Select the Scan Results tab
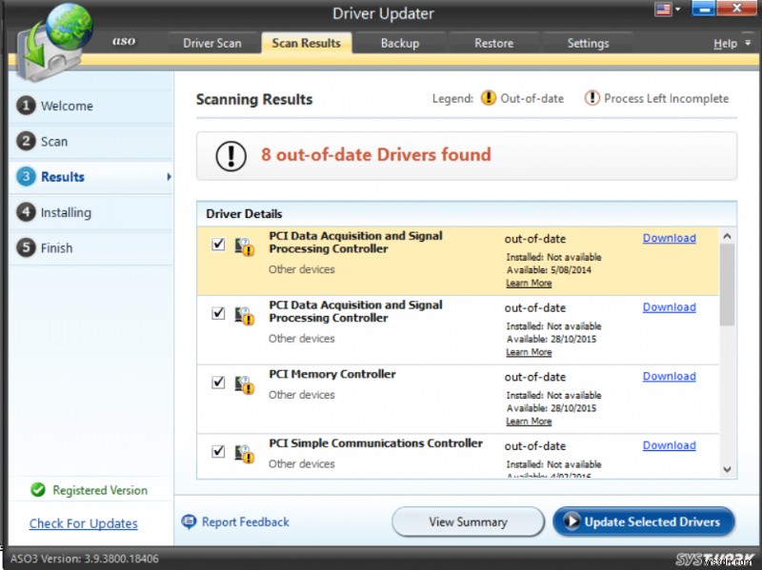The width and height of the screenshot is (762, 570). pyautogui.click(x=306, y=43)
